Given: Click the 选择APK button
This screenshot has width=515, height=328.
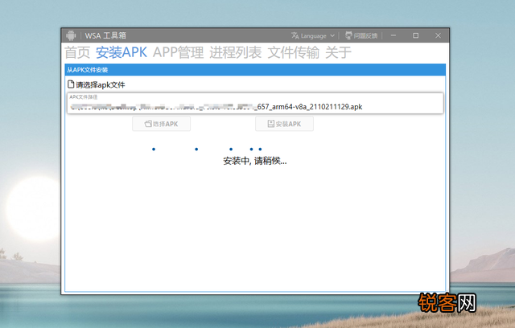Looking at the screenshot, I should click(x=161, y=124).
